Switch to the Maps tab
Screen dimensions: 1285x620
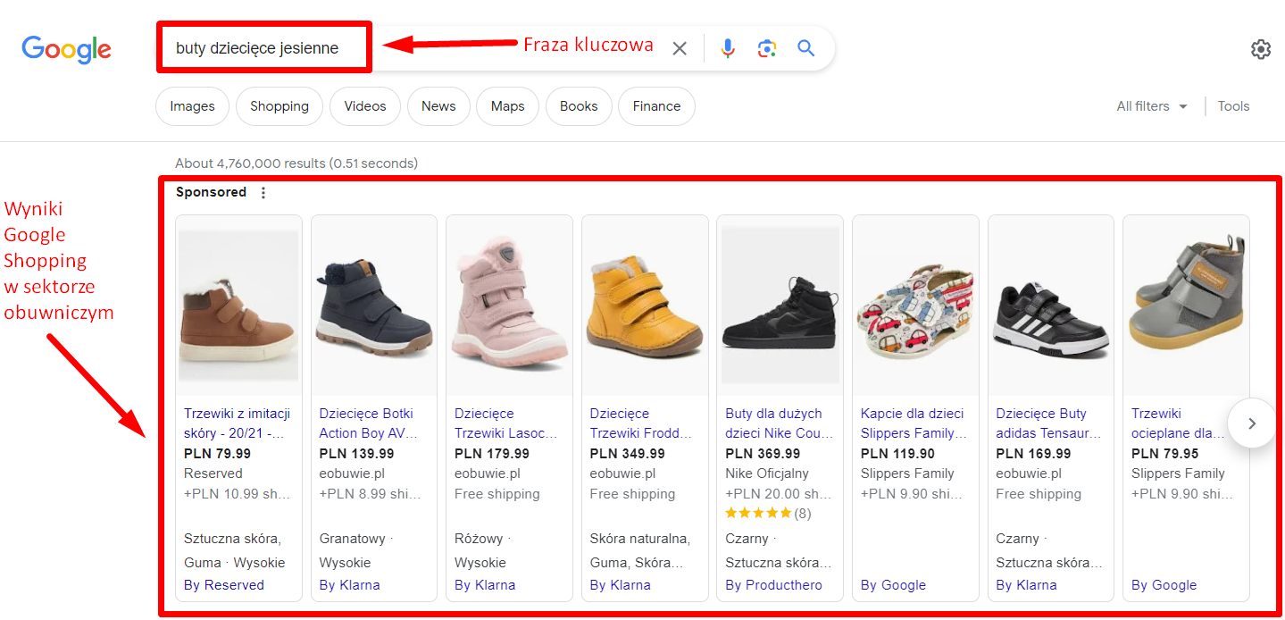[507, 106]
